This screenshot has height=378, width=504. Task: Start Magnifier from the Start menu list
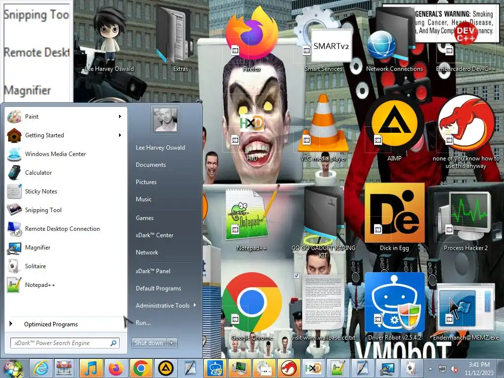tap(66, 248)
